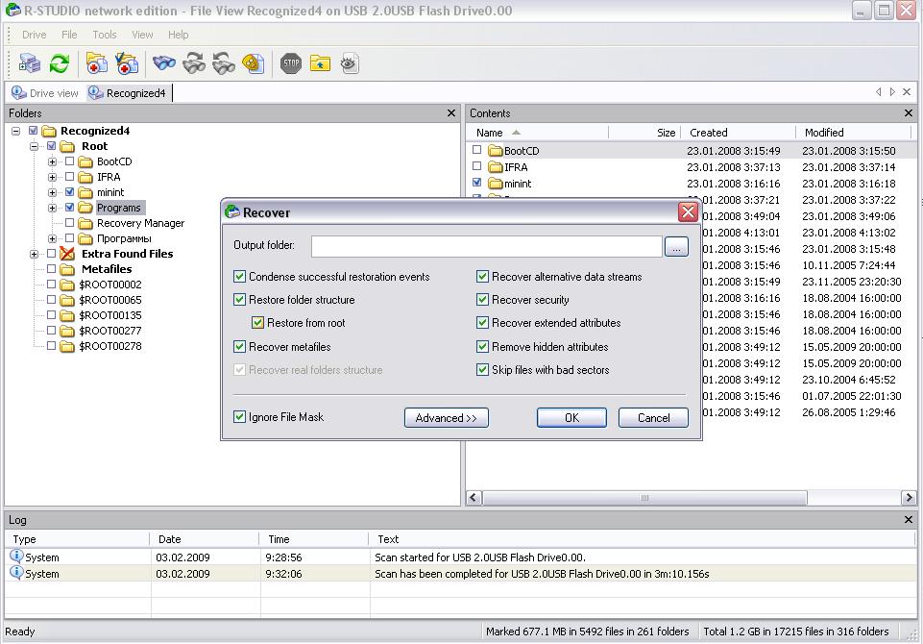Close the current tab using the X near tab arrows

(907, 92)
